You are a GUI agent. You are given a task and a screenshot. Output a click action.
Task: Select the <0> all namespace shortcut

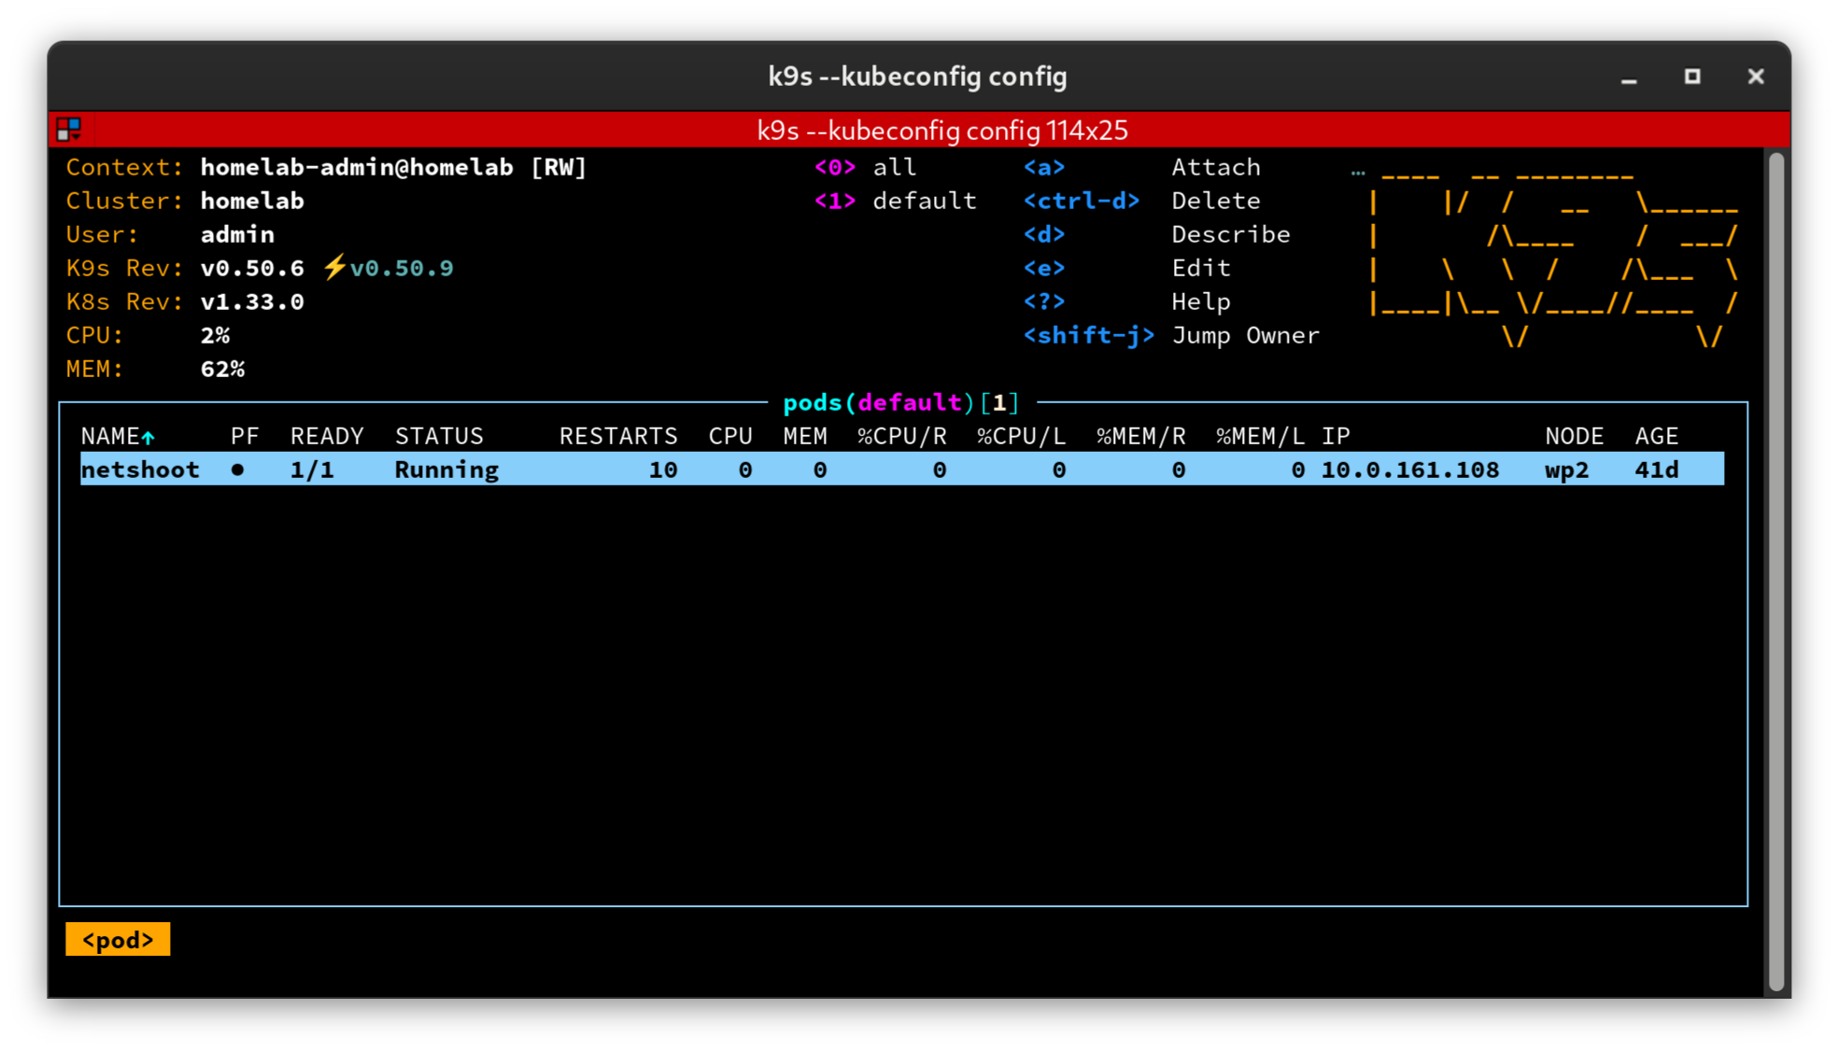(865, 167)
